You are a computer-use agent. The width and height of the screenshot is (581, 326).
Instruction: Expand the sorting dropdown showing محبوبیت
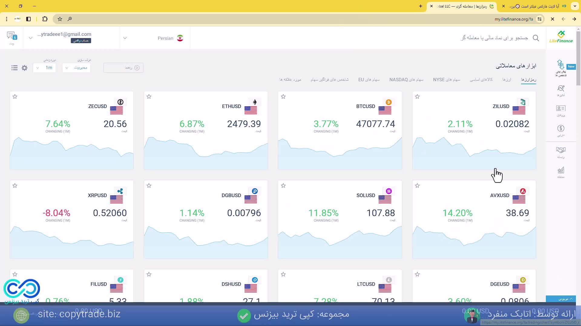[x=76, y=68]
